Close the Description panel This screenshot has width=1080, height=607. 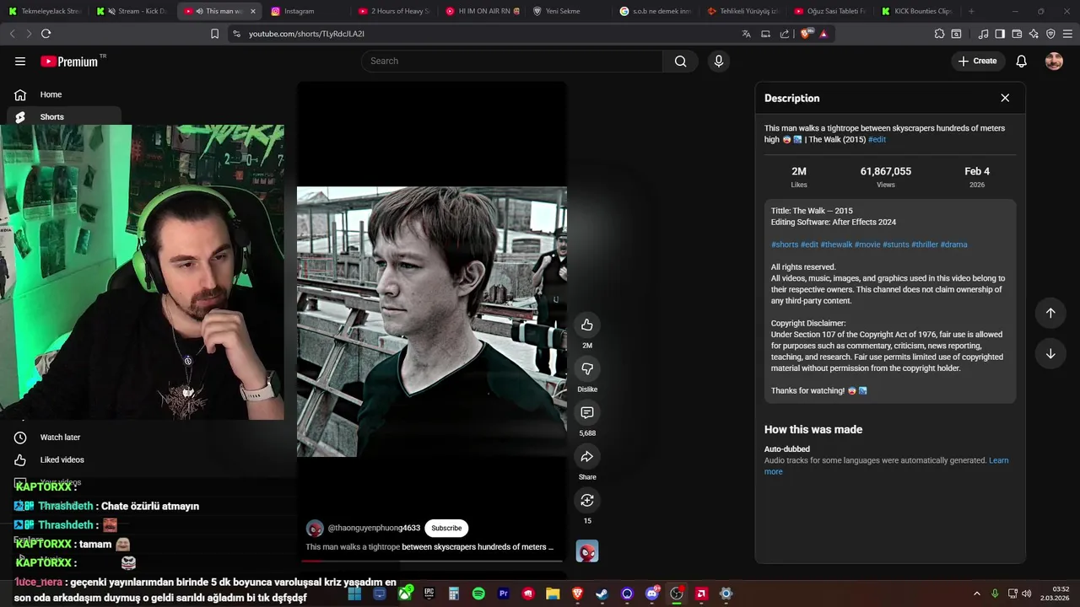pos(1005,98)
